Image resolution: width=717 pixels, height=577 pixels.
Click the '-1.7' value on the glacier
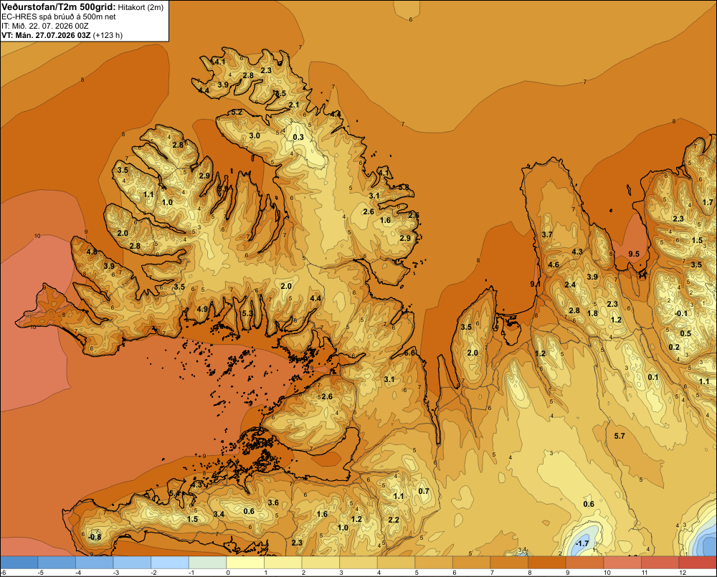tap(582, 543)
